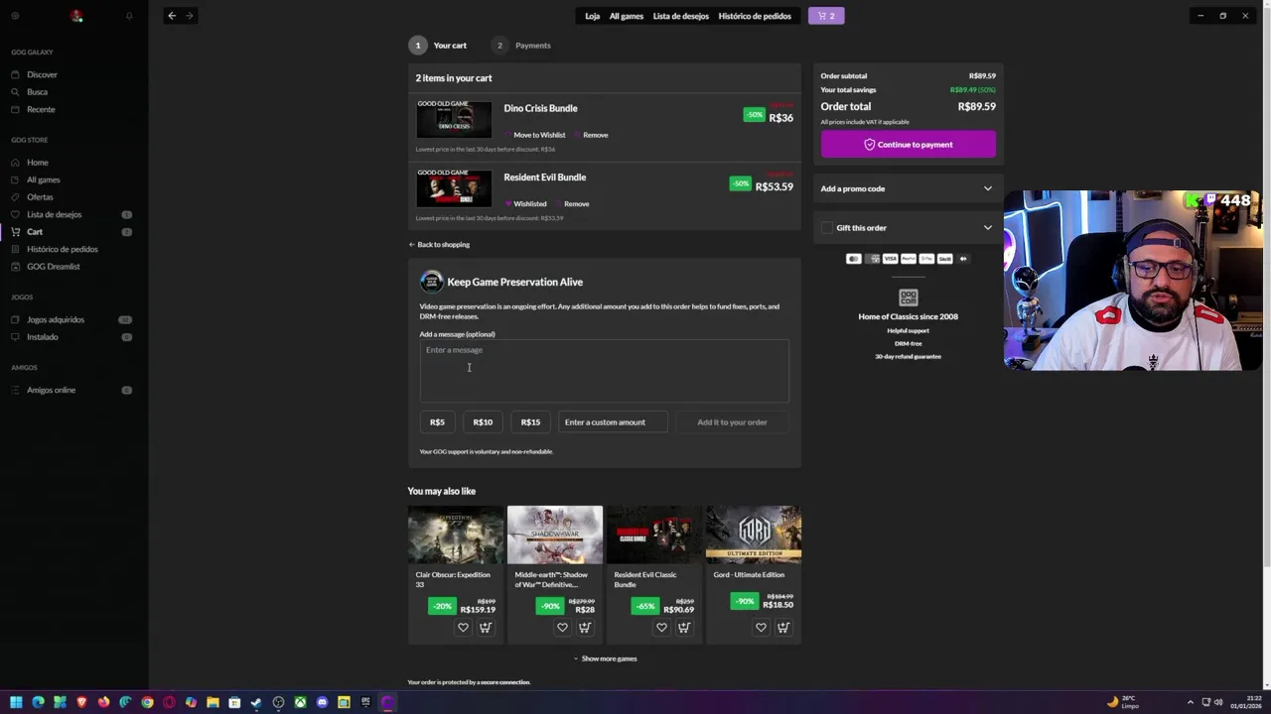Image resolution: width=1271 pixels, height=714 pixels.
Task: Choose the R$15 donation amount
Action: [x=530, y=422]
